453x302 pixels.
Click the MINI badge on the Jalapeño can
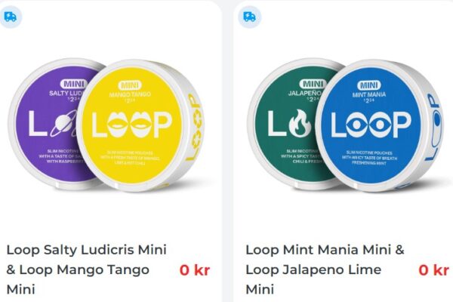(x=313, y=84)
